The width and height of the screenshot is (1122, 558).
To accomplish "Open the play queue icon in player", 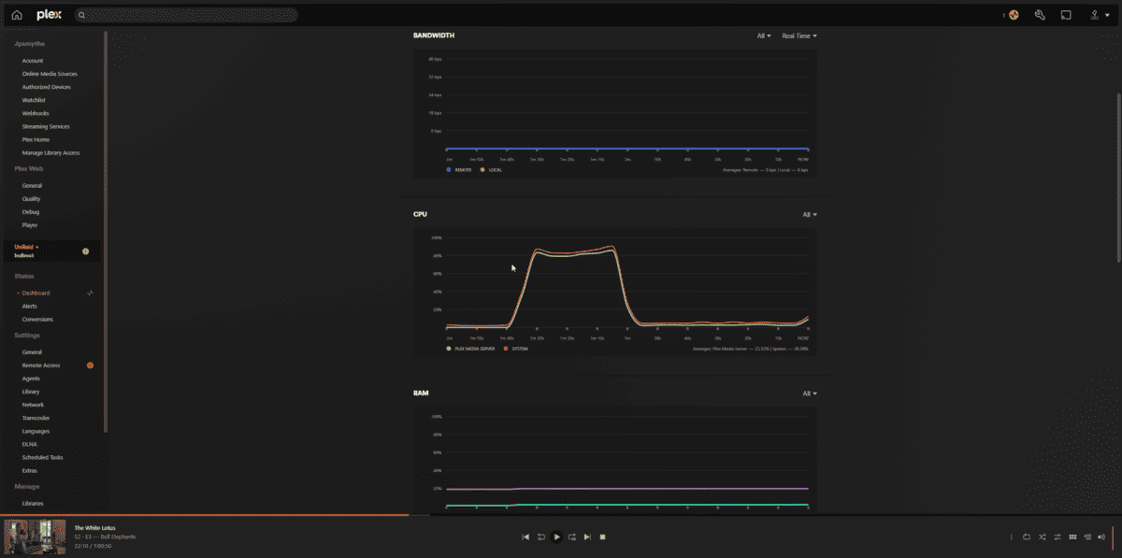I will coord(1086,537).
